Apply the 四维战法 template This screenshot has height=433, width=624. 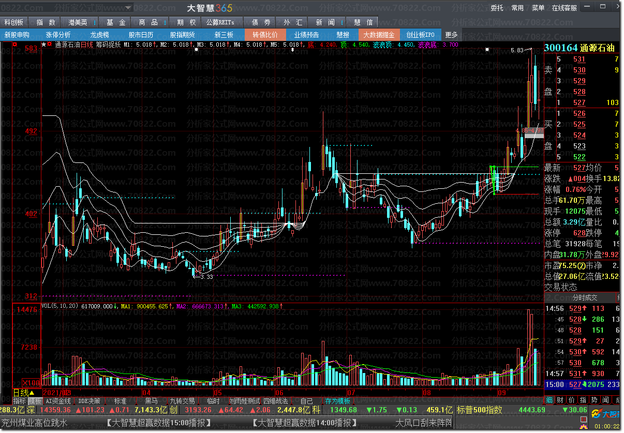(275, 401)
